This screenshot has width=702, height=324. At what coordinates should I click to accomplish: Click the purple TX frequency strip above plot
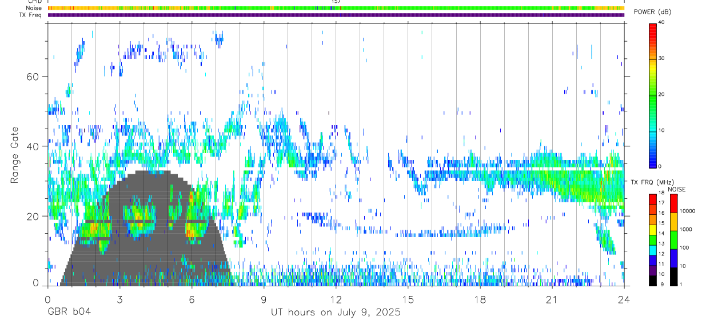336,15
